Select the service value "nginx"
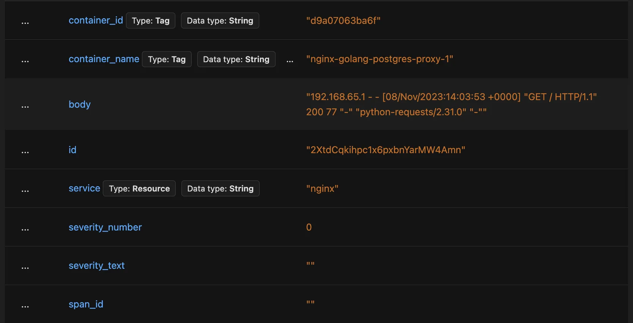Screen dimensions: 633x323 pos(322,188)
